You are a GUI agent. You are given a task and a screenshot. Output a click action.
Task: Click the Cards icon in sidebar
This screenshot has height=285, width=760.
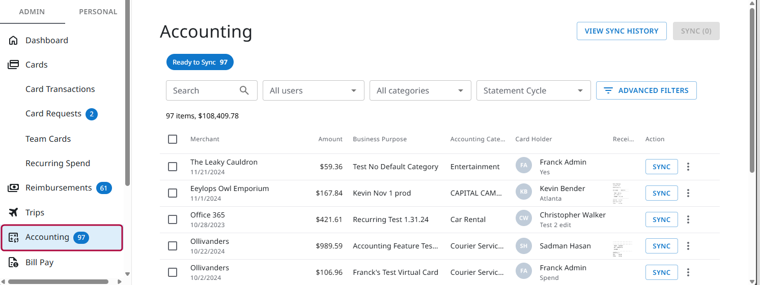14,65
